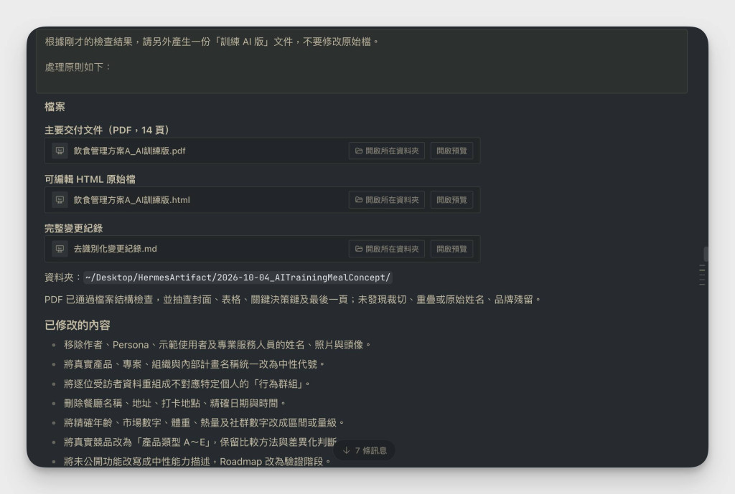The image size is (735, 494).
Task: Open preview of 飲食管理方案A_AI訓練版.pdf
Action: [451, 151]
